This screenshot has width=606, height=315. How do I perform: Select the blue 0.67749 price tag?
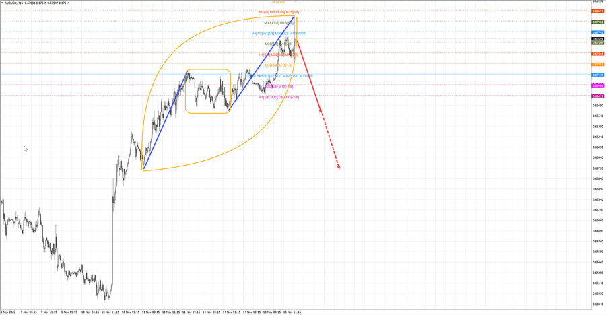tap(597, 32)
